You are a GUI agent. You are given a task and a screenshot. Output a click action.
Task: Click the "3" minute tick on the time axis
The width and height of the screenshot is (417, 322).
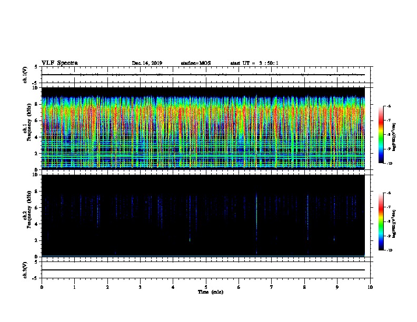140,287
